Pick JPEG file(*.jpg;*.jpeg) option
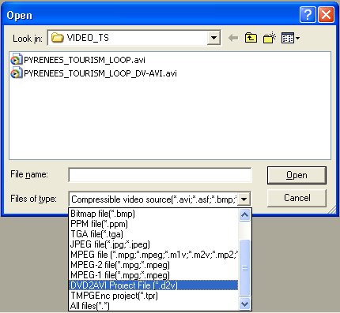Image resolution: width=340 pixels, height=313 pixels. [153, 244]
